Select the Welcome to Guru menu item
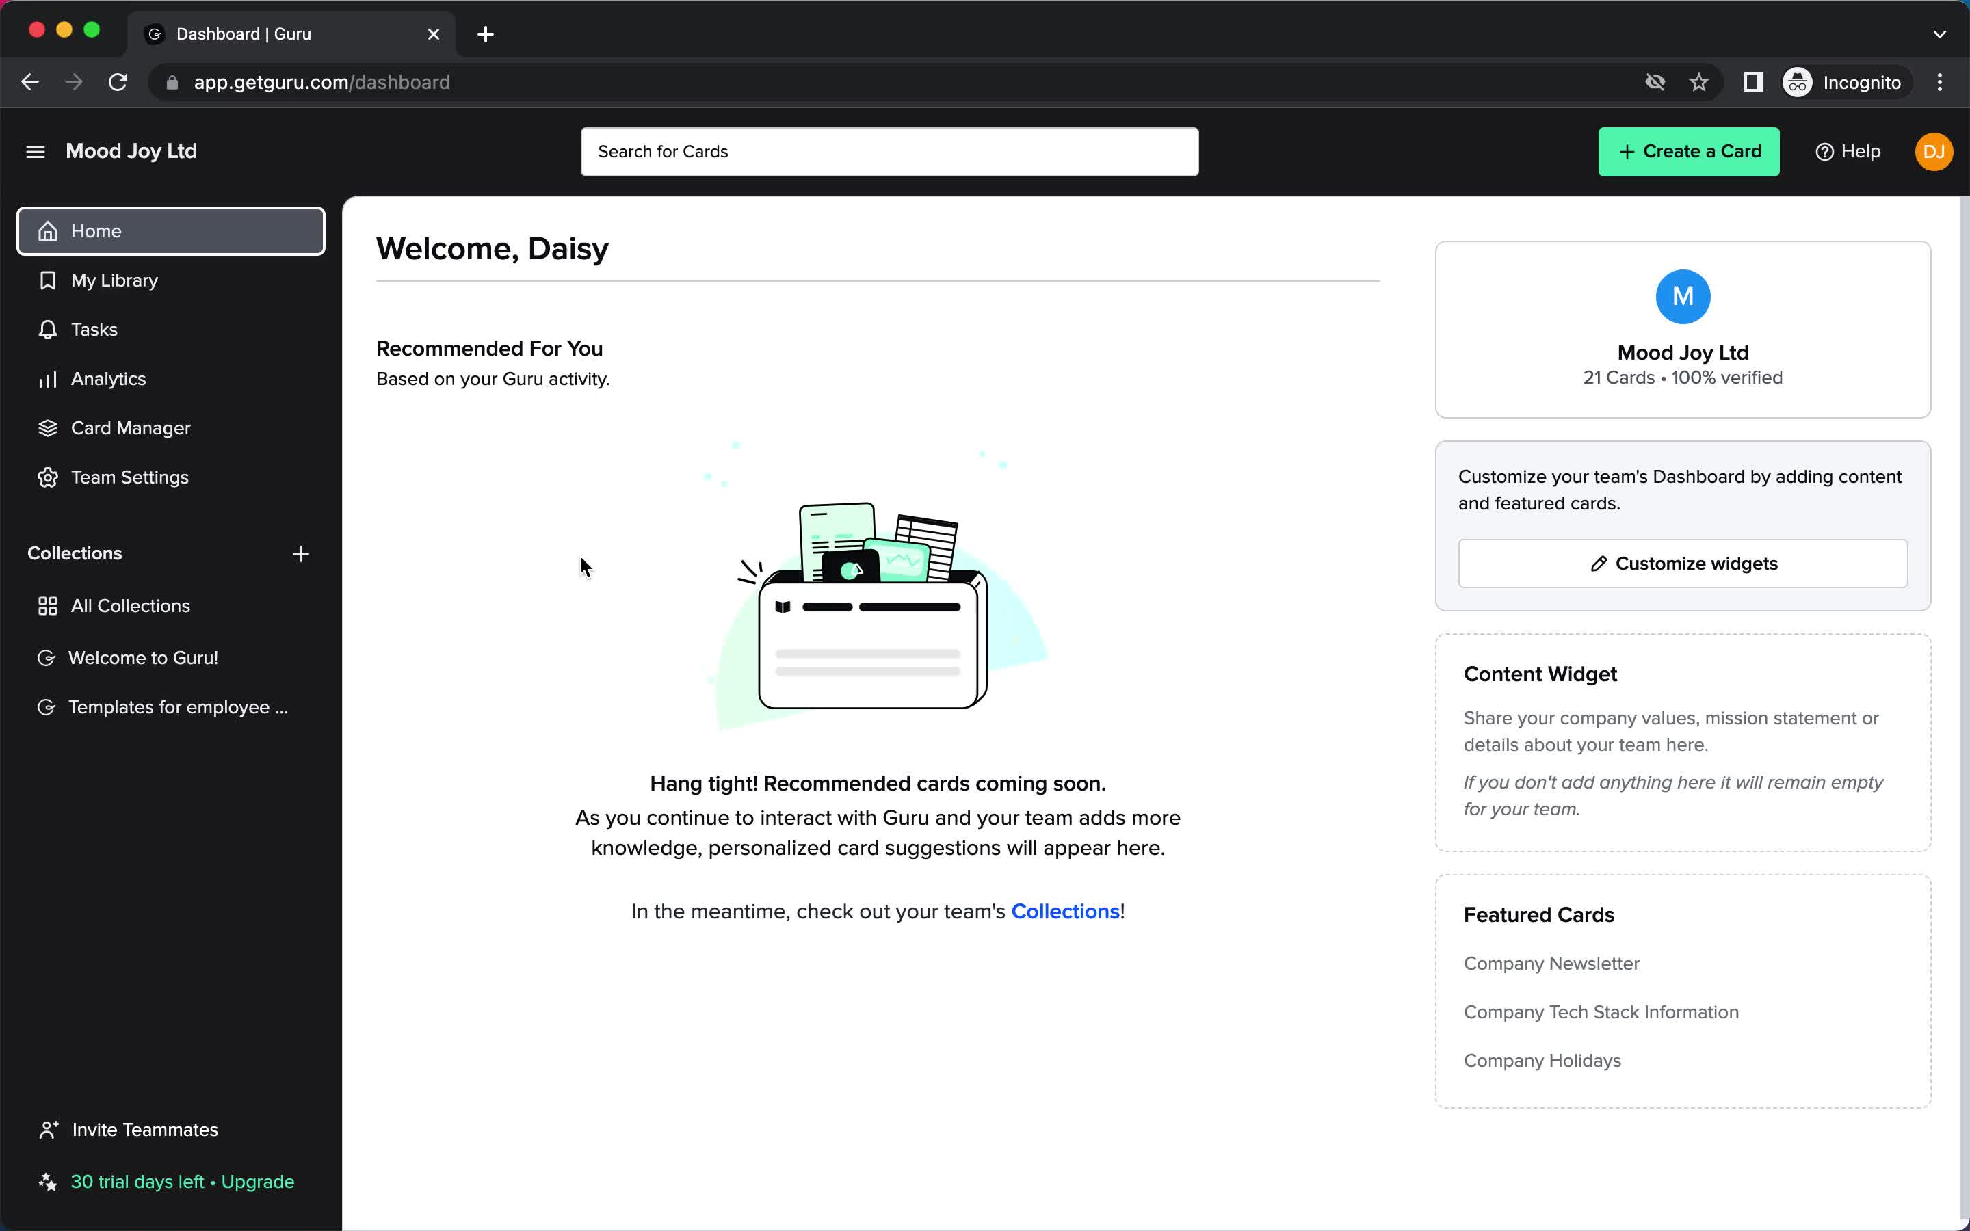 coord(143,658)
